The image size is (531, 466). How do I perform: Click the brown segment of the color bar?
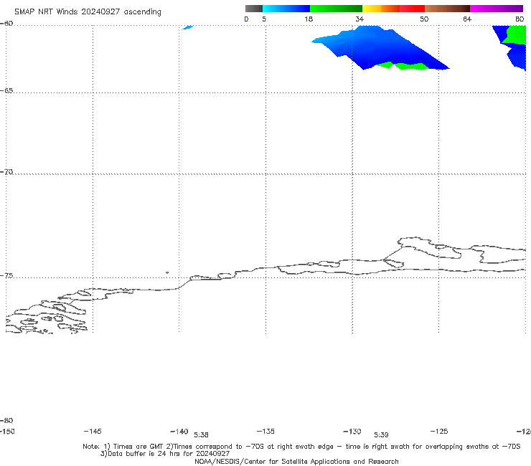click(x=447, y=9)
